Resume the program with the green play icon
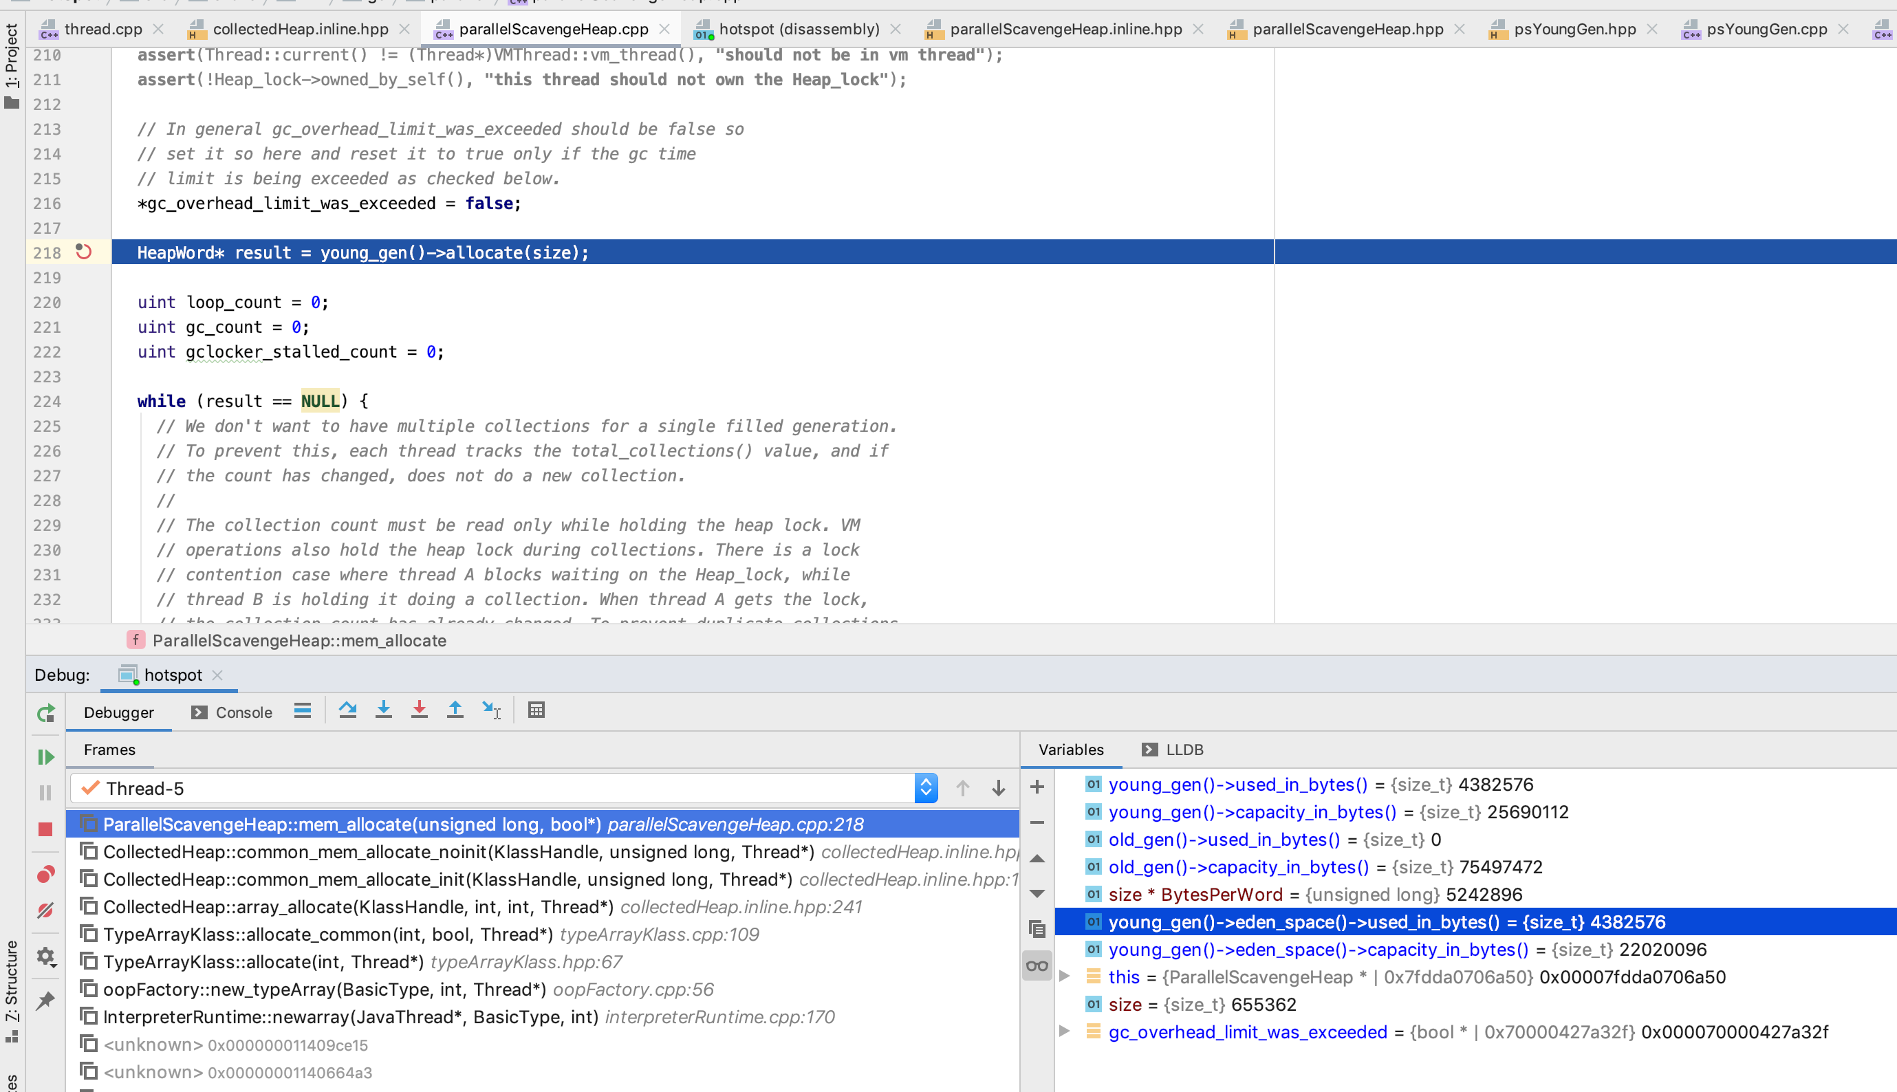 point(46,756)
